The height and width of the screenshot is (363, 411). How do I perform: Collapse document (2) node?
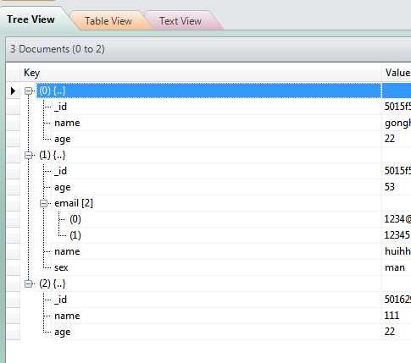click(28, 283)
